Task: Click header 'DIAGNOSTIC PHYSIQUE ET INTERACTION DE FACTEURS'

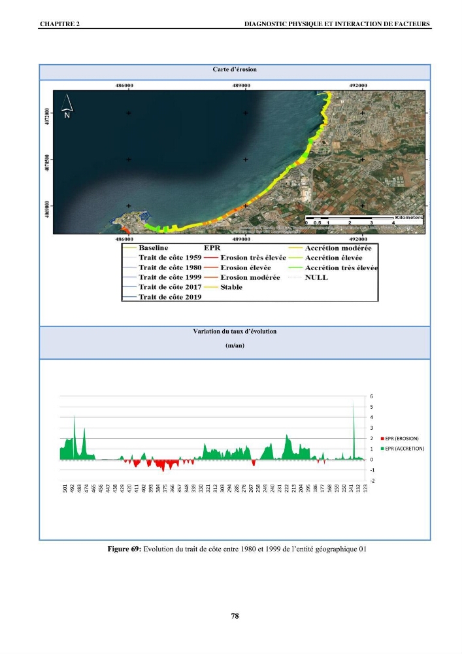Action: [x=337, y=24]
